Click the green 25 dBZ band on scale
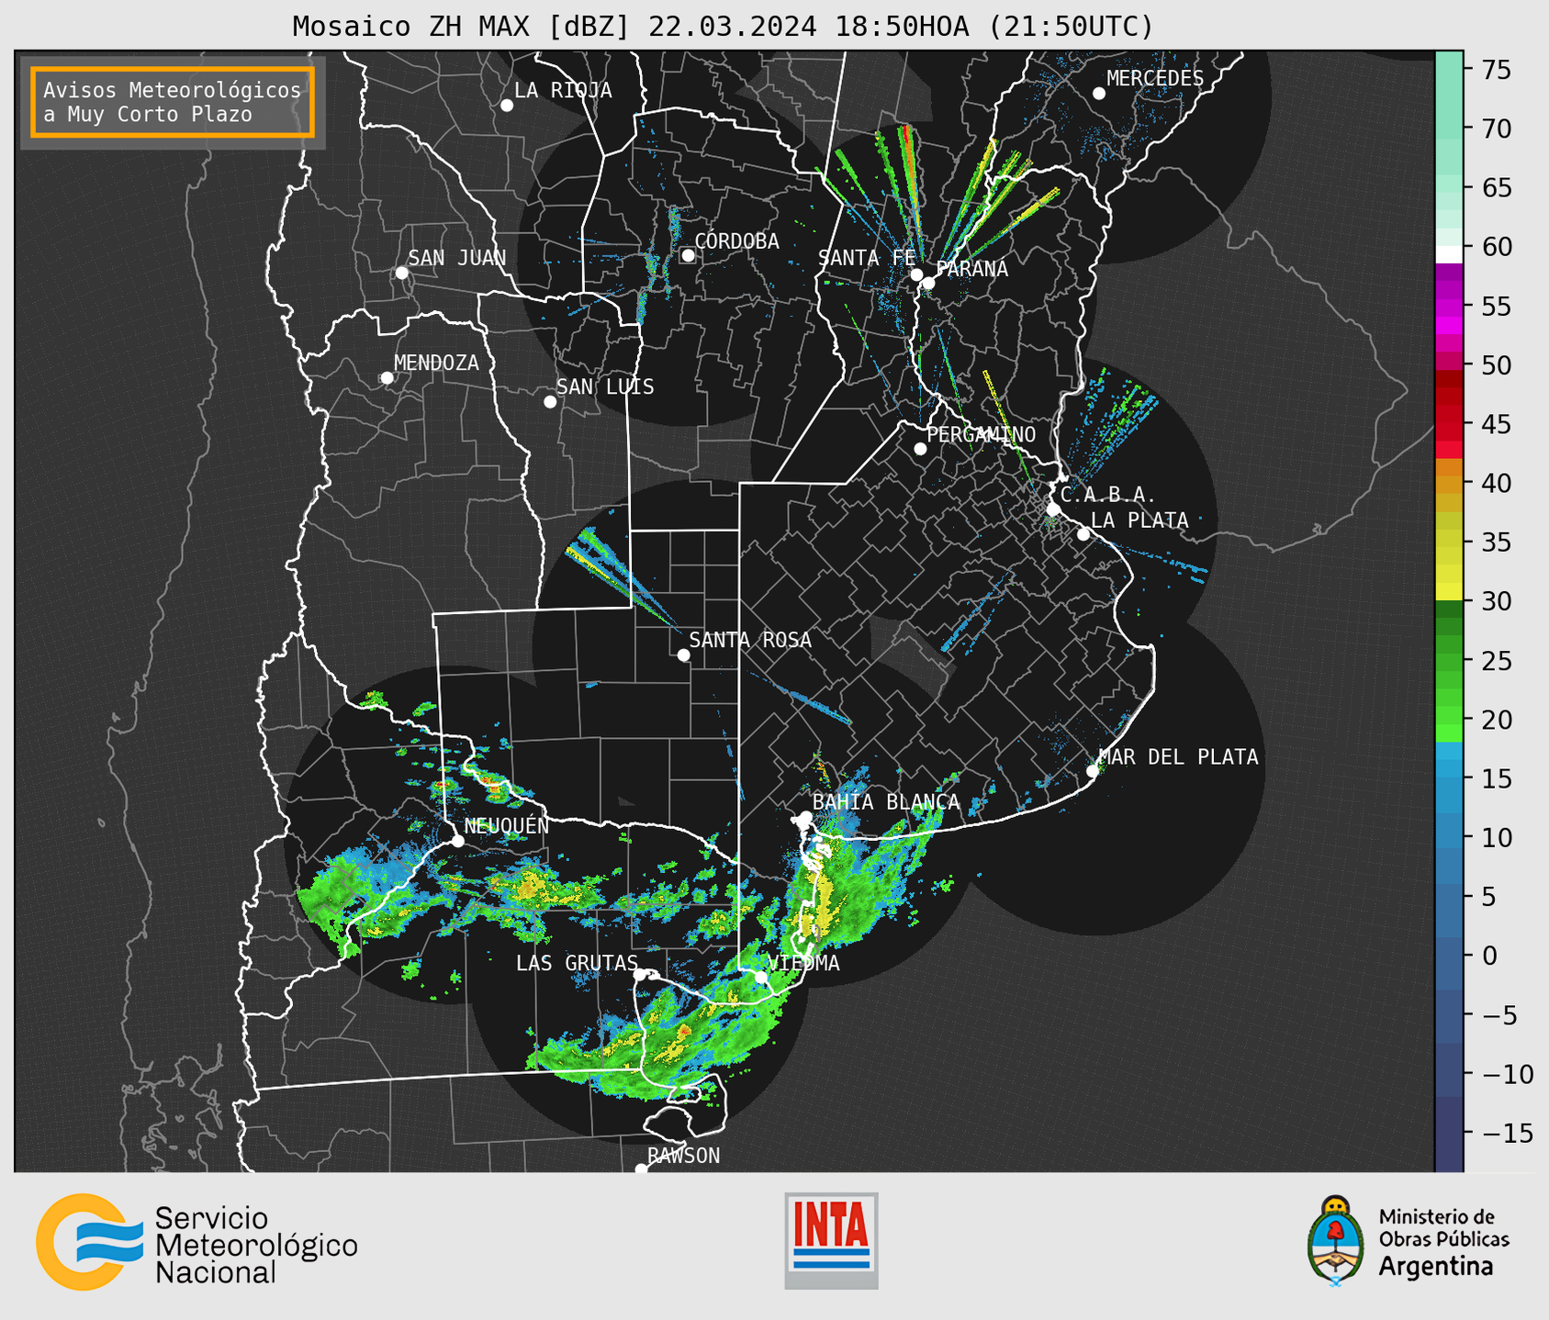The image size is (1549, 1320). click(x=1449, y=661)
